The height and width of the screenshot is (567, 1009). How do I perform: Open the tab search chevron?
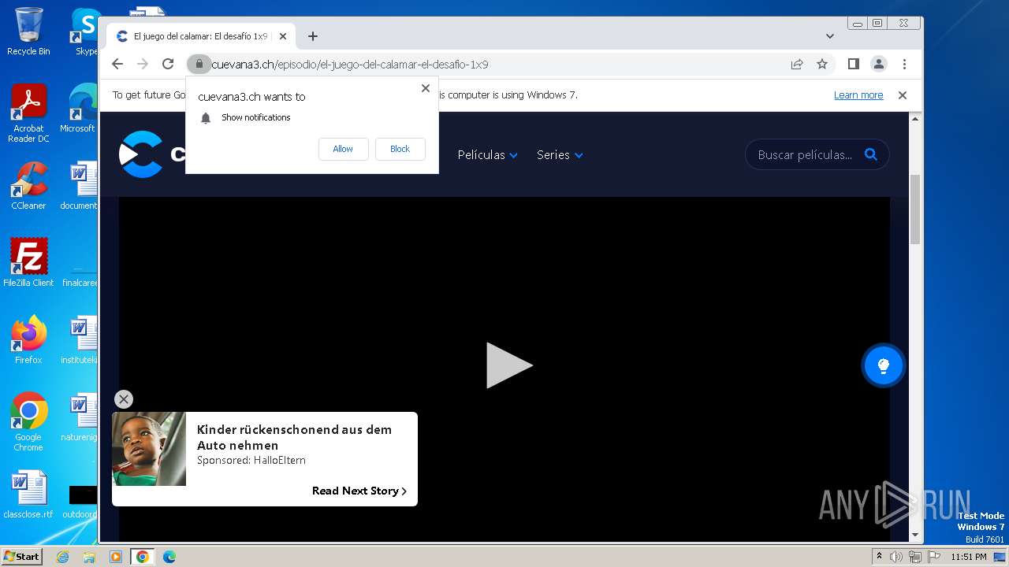(x=829, y=36)
